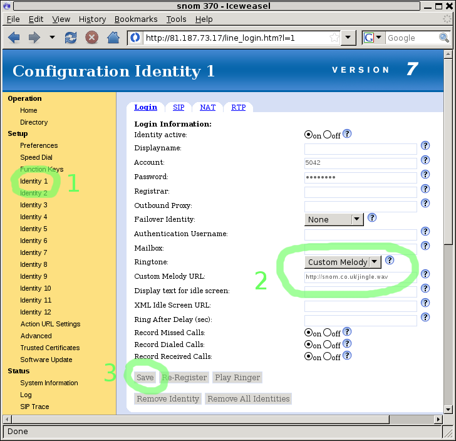456x441 pixels.
Task: Turn Record Received Calls off
Action: pos(327,356)
